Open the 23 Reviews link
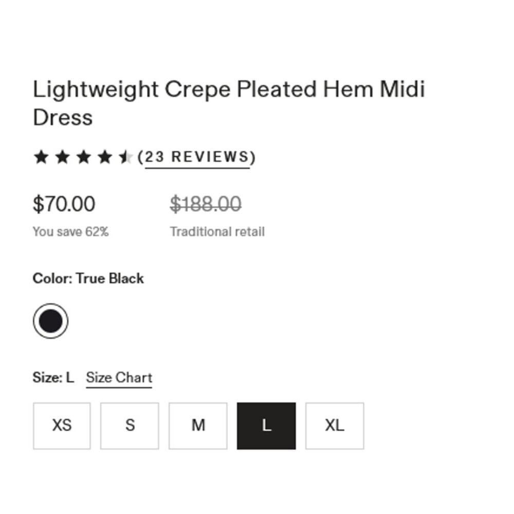The width and height of the screenshot is (514, 514). (197, 157)
